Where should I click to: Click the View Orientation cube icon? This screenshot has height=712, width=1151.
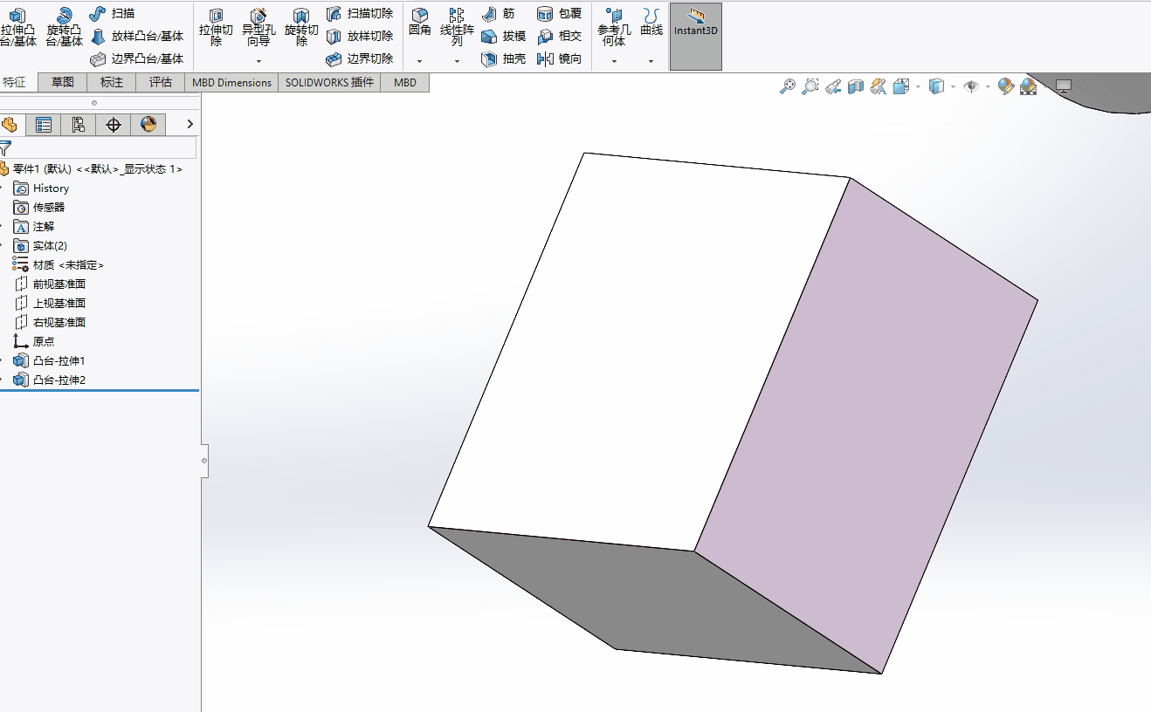click(x=901, y=86)
